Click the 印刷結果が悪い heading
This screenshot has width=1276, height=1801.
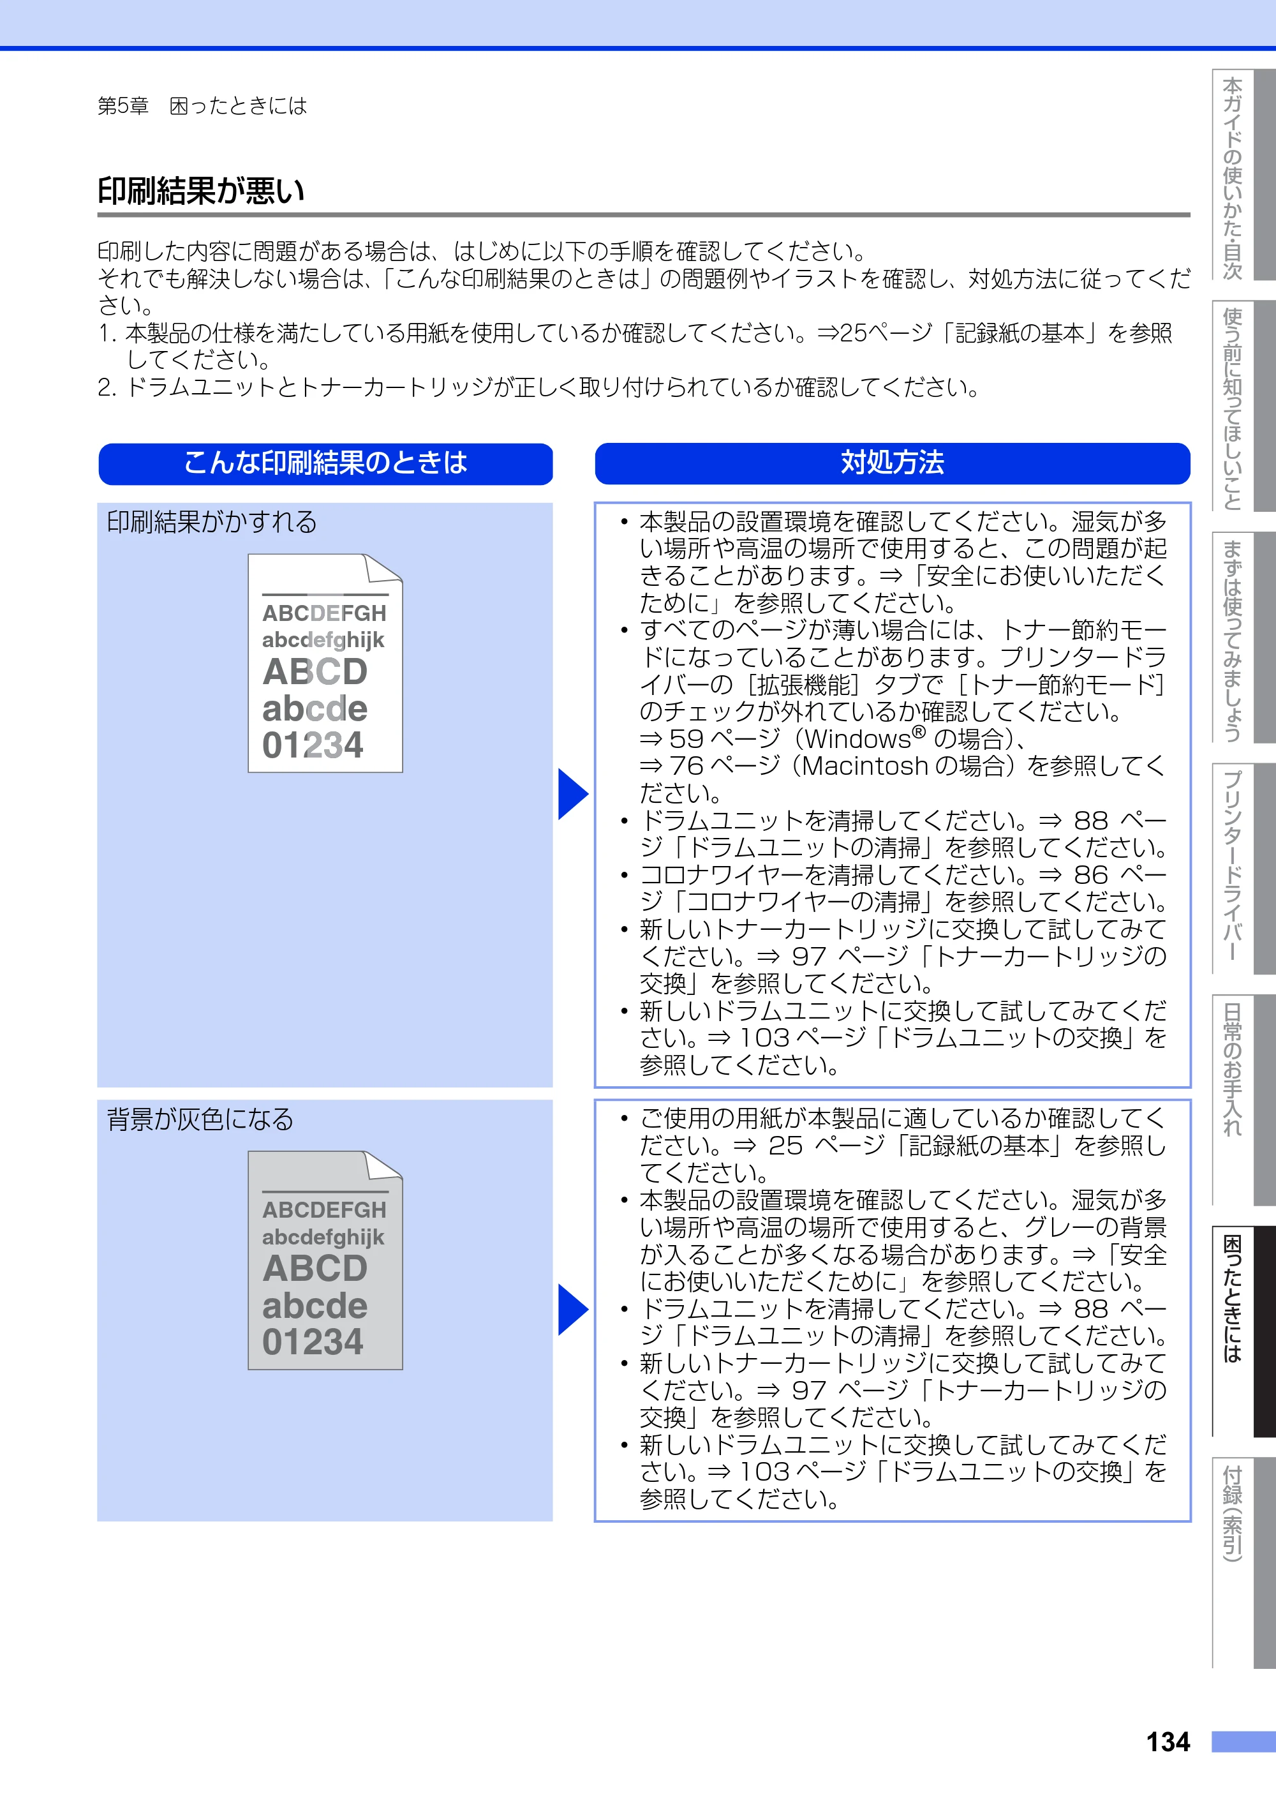pos(201,190)
